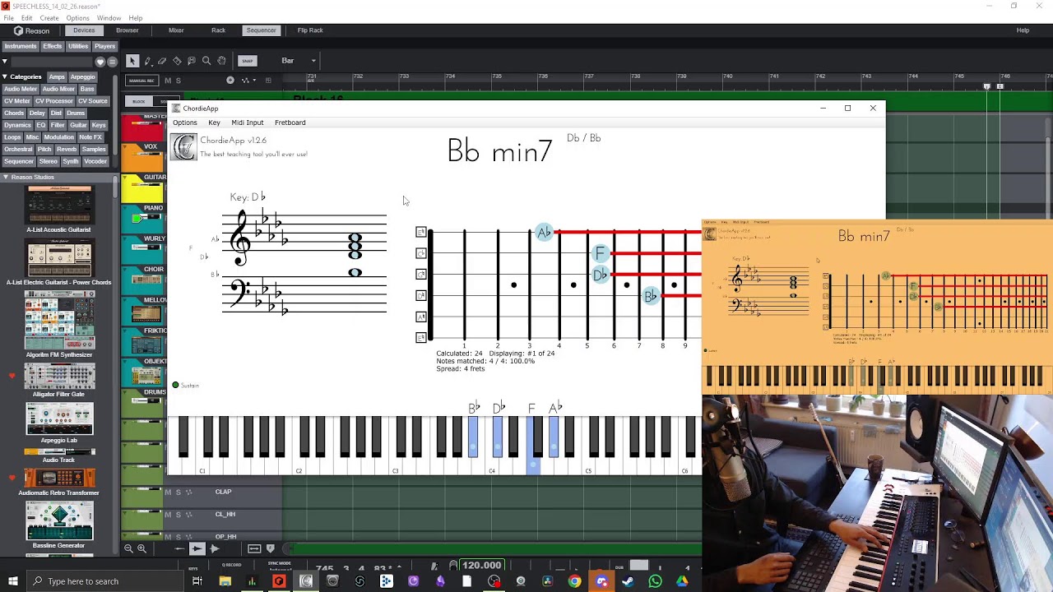
Task: Open ChordieApp Fretboard menu
Action: click(290, 123)
